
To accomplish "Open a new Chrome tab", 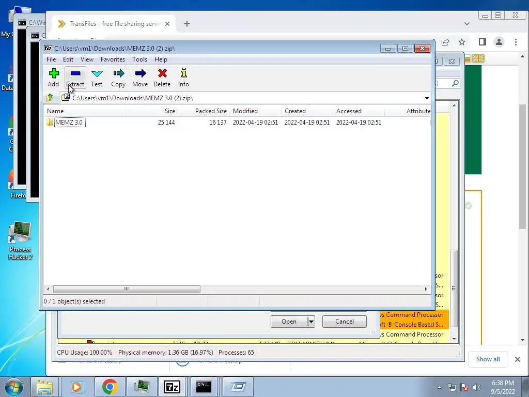I will coord(187,24).
